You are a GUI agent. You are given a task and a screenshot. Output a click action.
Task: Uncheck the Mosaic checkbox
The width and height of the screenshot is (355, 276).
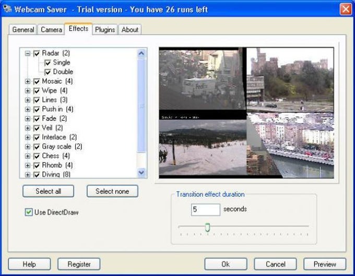pyautogui.click(x=37, y=82)
